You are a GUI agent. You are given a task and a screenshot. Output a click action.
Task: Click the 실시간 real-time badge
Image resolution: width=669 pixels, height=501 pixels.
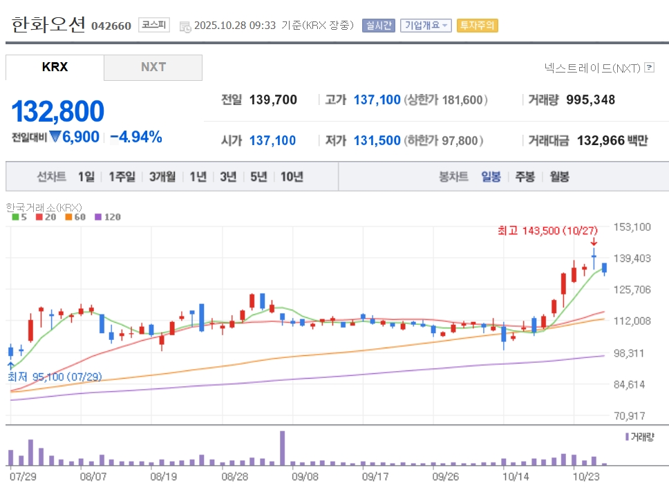click(379, 26)
